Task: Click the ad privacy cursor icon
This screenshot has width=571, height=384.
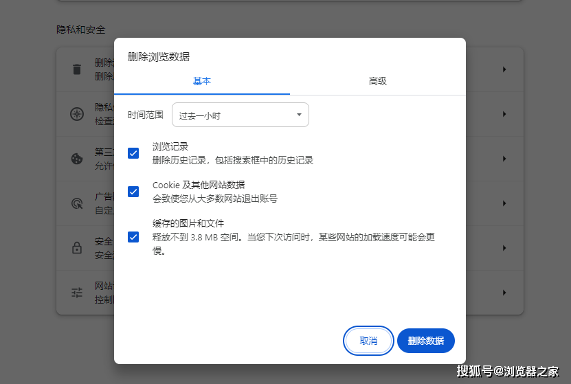Action: pos(77,203)
